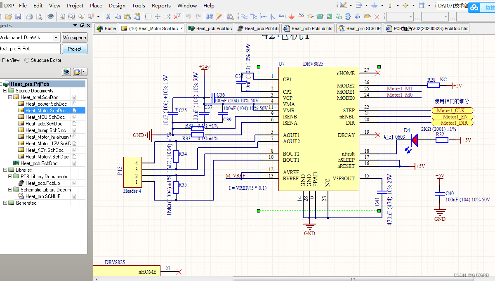Collapse the Source Documents folder
The height and width of the screenshot is (281, 495).
click(5, 90)
